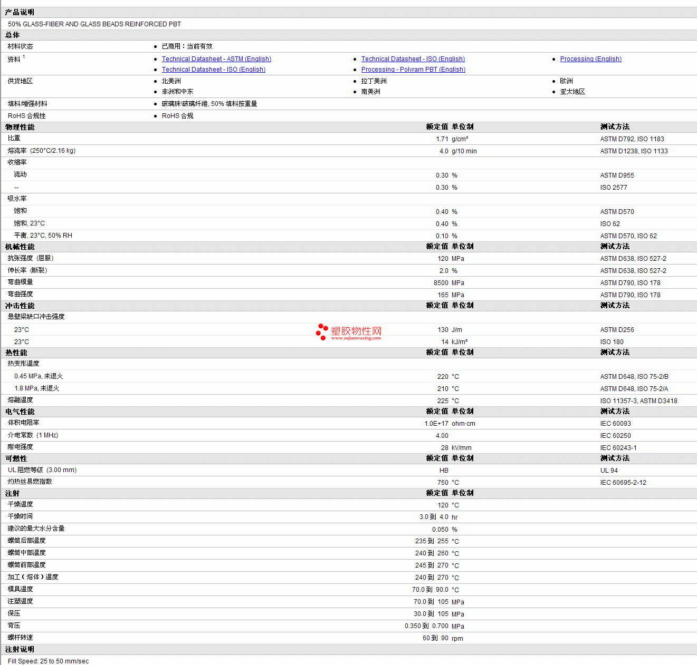Click the 北美洲 region entry
This screenshot has width=697, height=665.
171,81
